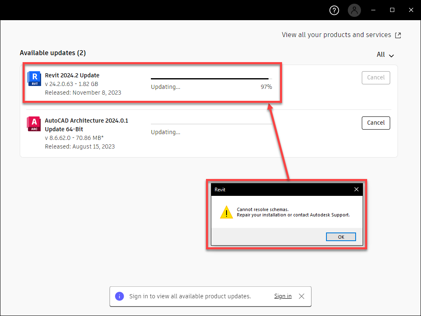The height and width of the screenshot is (316, 421).
Task: Click the yellow warning triangle icon
Action: (227, 212)
